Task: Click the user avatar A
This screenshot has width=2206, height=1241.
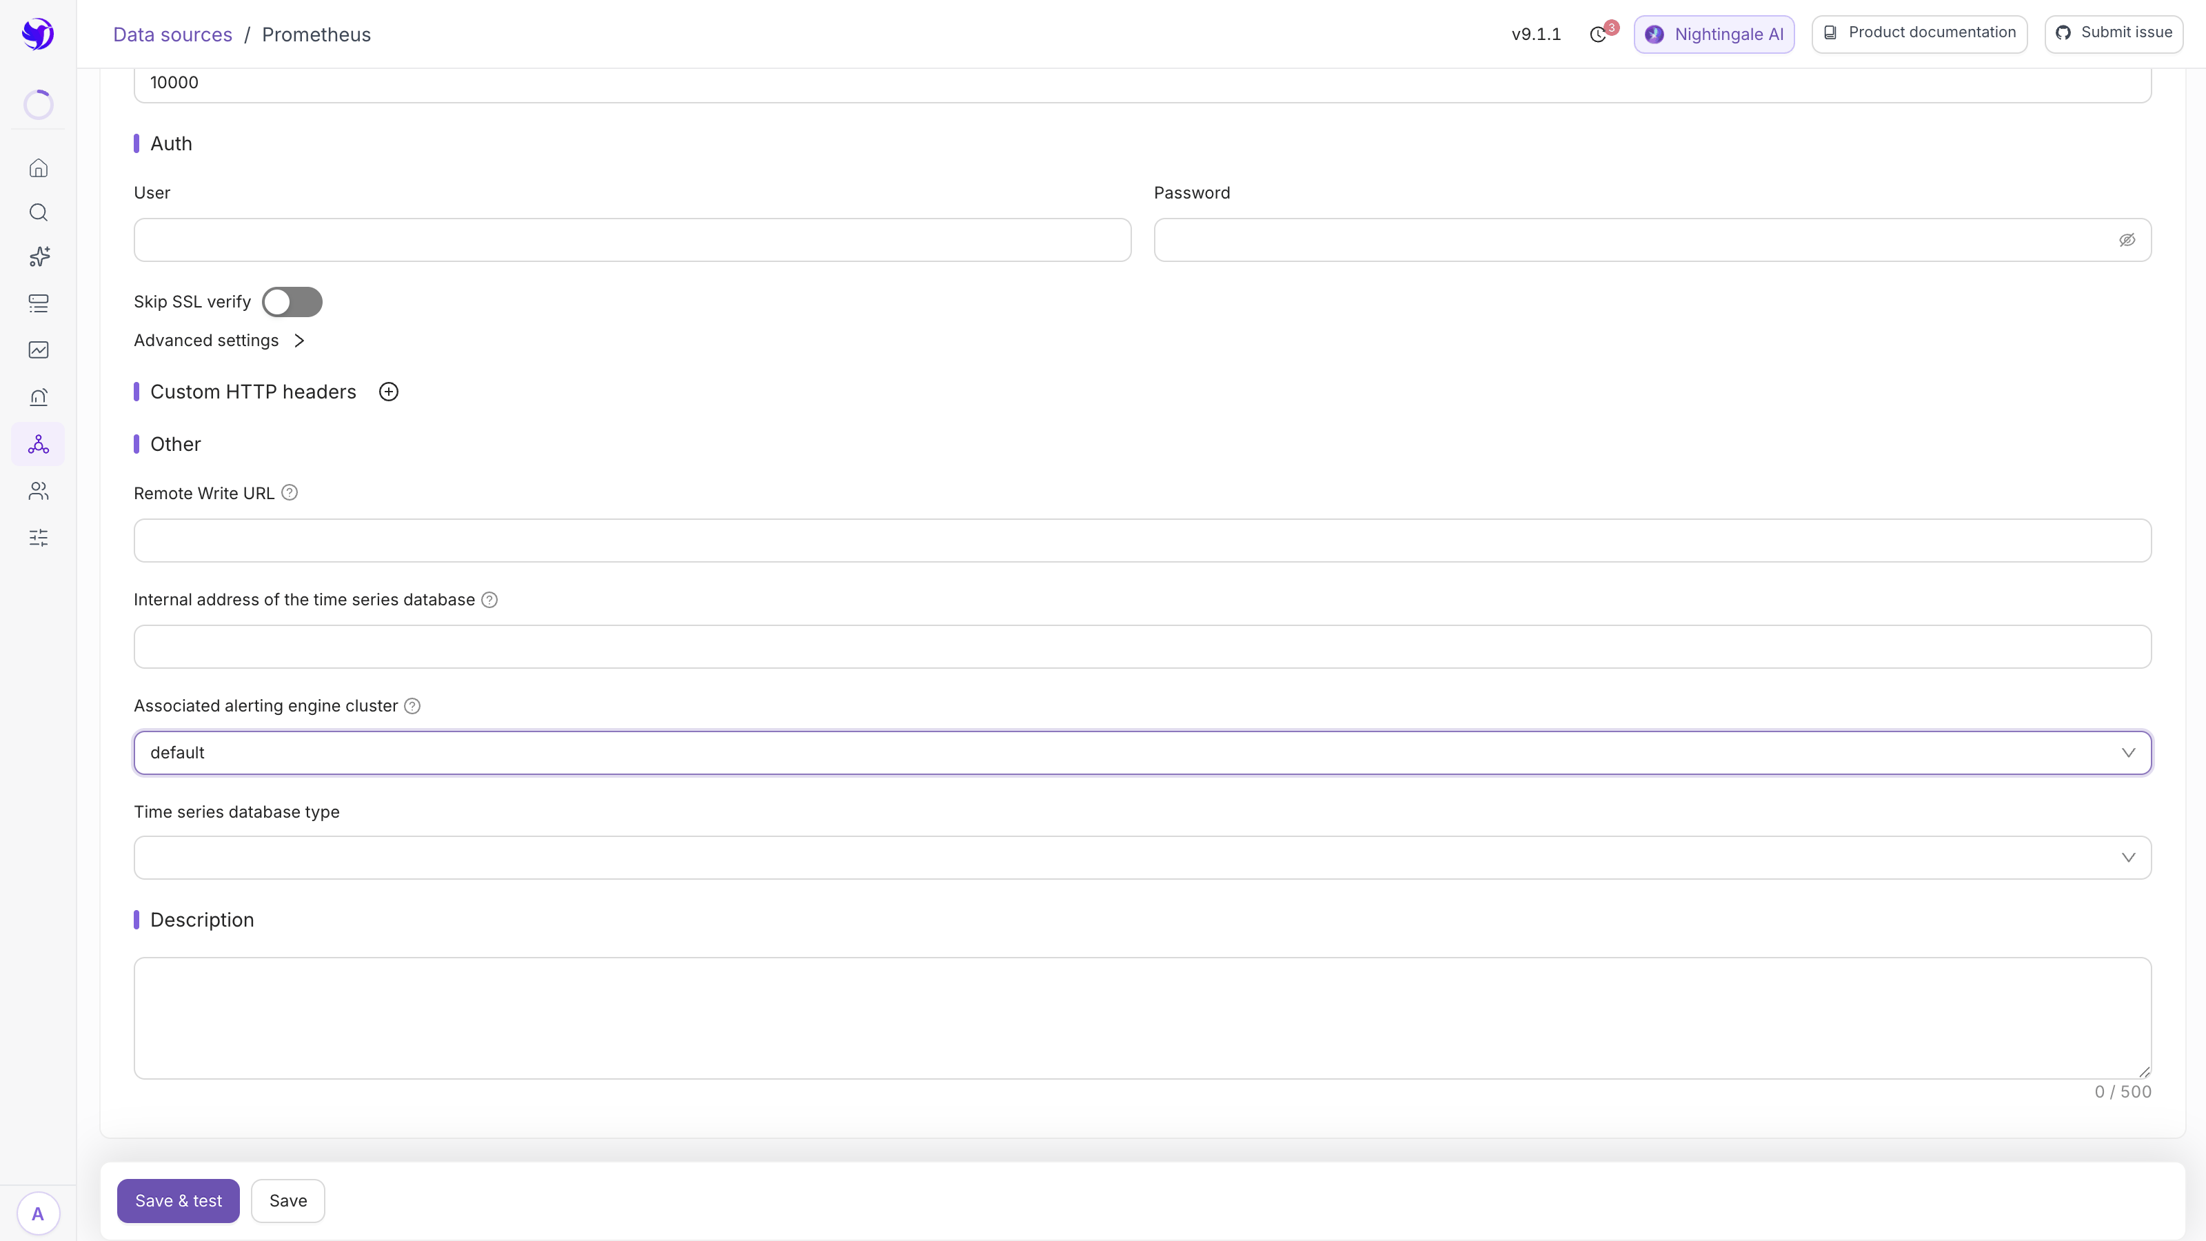Action: pos(38,1213)
